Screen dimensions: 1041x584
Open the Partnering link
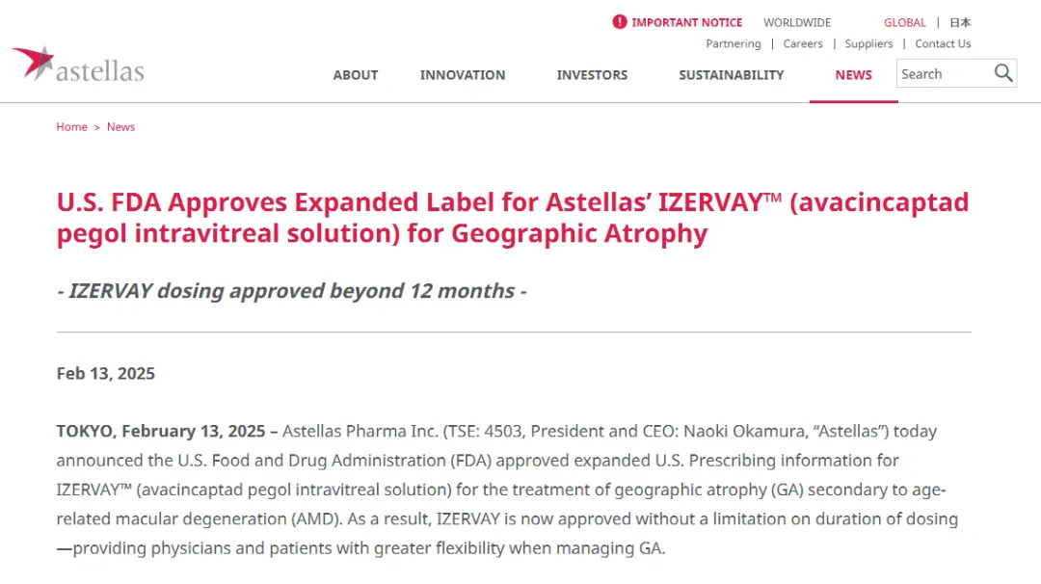tap(734, 43)
